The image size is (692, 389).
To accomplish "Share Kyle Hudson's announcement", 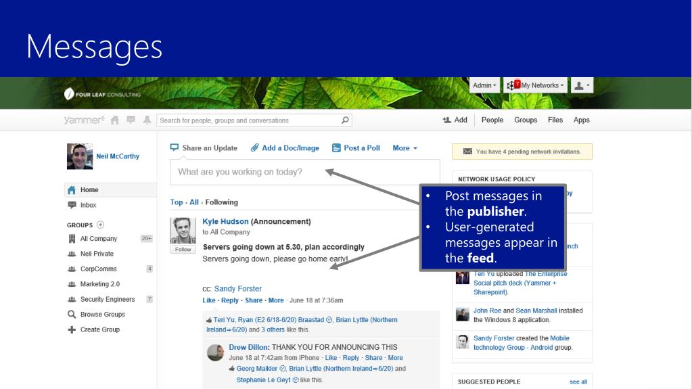I will point(254,300).
